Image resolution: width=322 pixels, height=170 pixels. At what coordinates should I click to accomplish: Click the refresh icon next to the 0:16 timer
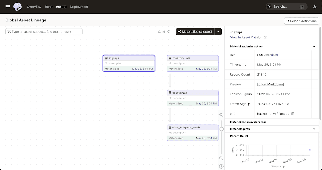pyautogui.click(x=168, y=31)
